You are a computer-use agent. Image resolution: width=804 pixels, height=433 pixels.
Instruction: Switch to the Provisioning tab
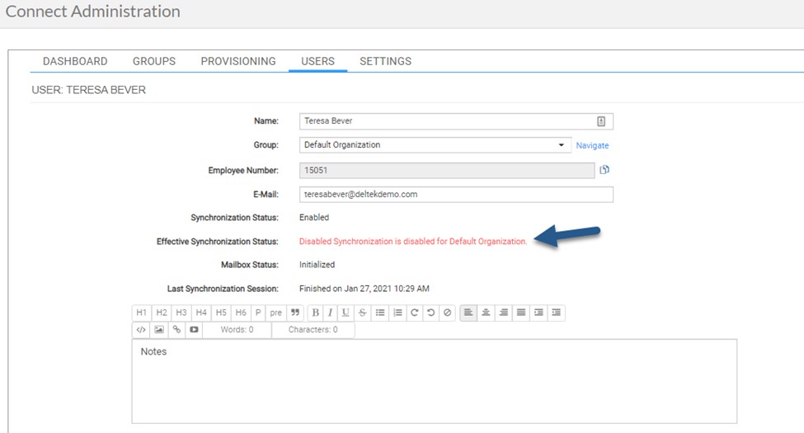click(238, 61)
